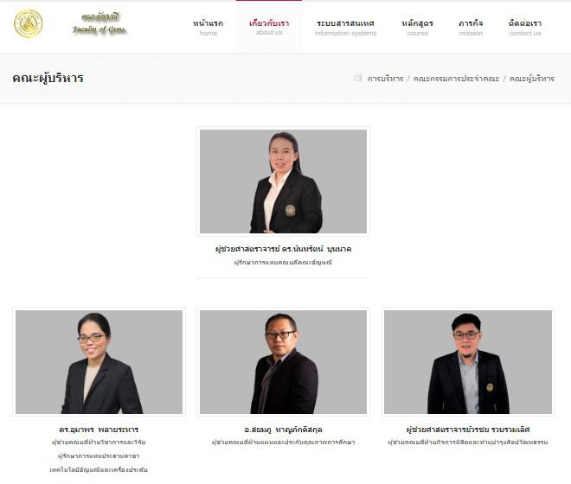Open the หลักสูตร course menu
The width and height of the screenshot is (571, 484).
tap(417, 28)
